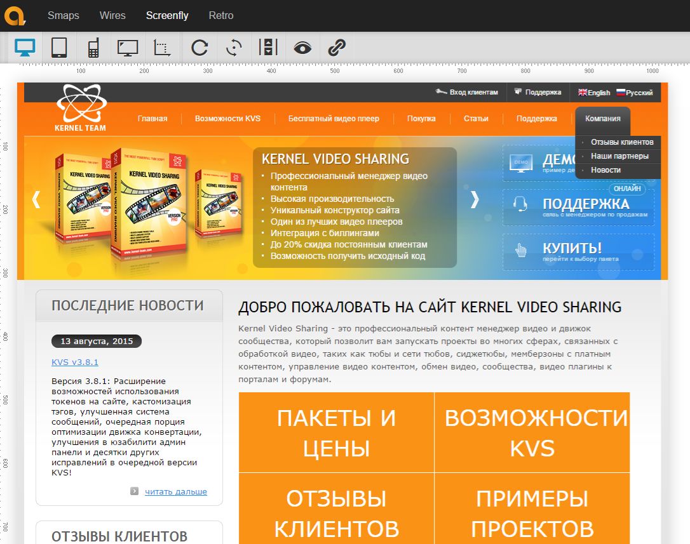The width and height of the screenshot is (690, 544).
Task: Select Наши партнеры from the dropdown
Action: (x=618, y=156)
